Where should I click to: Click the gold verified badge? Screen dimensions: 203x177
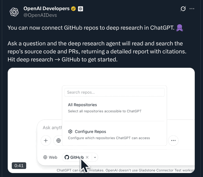(x=74, y=9)
